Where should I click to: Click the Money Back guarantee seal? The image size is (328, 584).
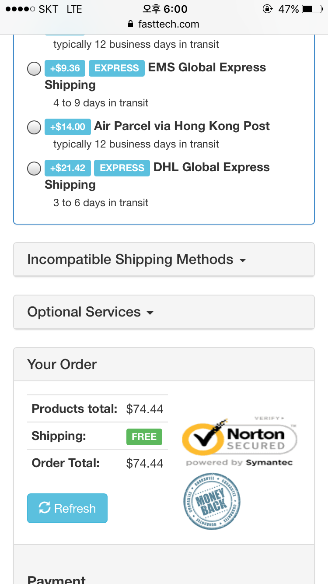point(212,501)
